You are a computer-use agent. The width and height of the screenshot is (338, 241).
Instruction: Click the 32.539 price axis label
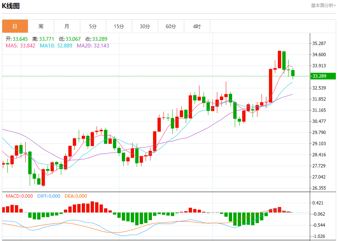coord(319,88)
